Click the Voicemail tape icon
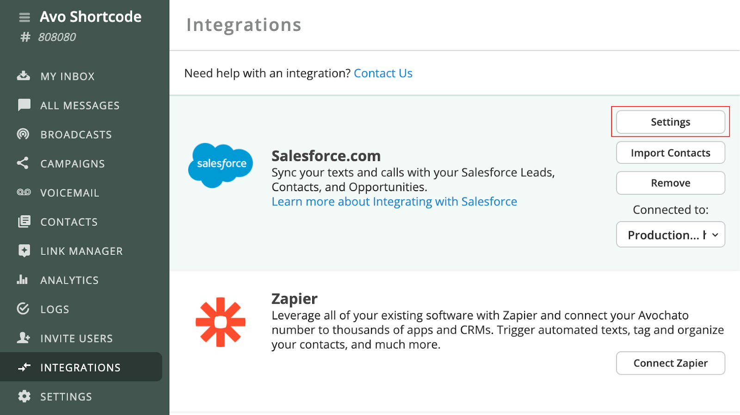The height and width of the screenshot is (415, 740). tap(24, 192)
